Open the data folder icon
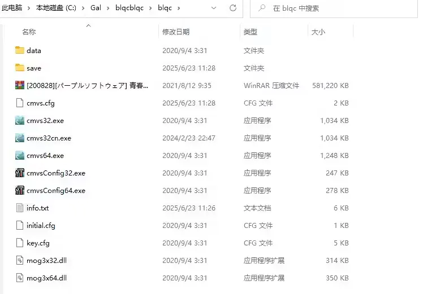423x294 pixels. 20,50
